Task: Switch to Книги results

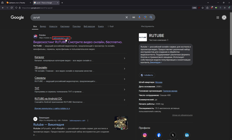Action: (101, 26)
